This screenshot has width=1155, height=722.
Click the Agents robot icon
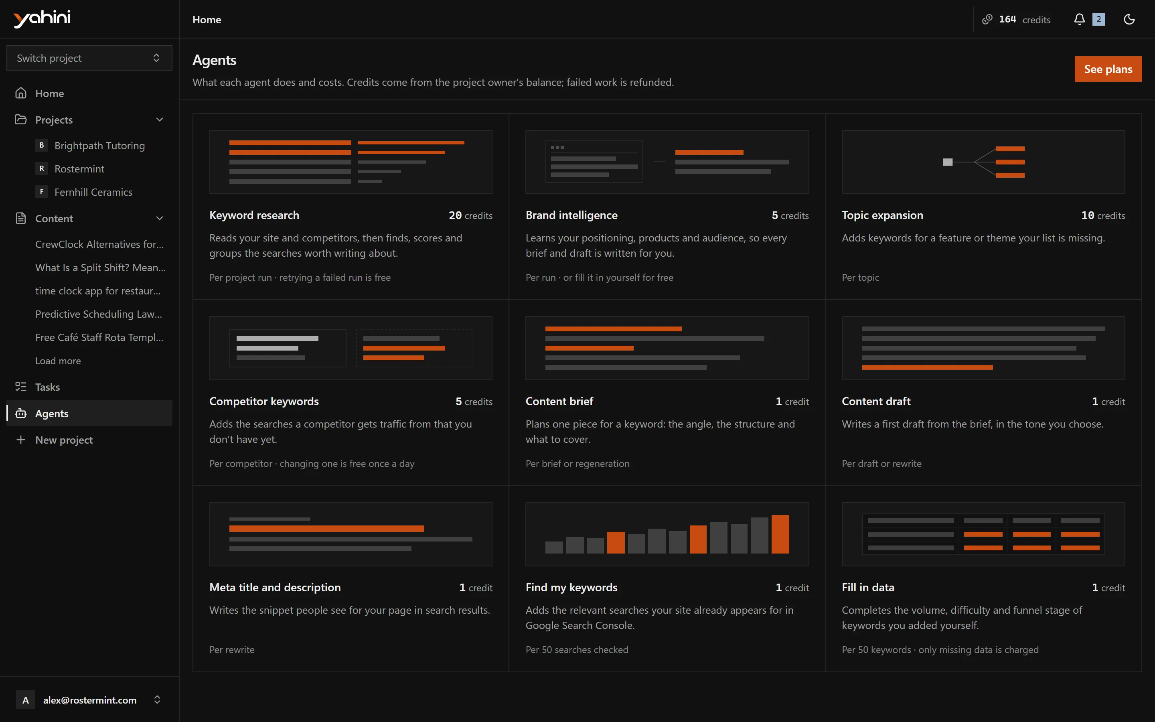point(20,413)
